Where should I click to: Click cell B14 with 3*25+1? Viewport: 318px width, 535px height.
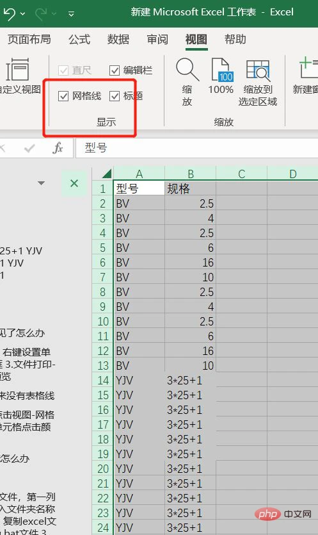tap(191, 380)
